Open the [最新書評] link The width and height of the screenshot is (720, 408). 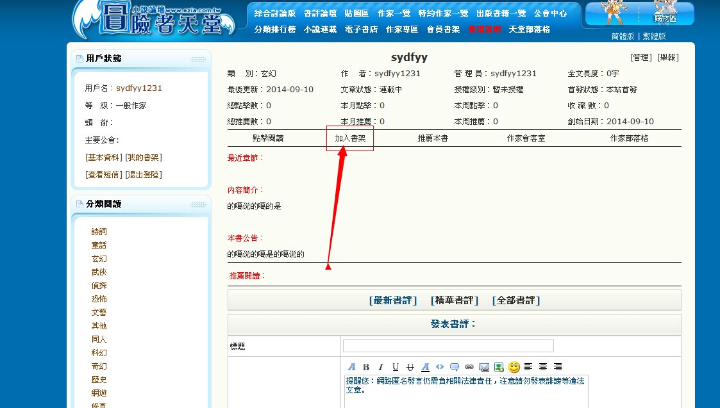(x=394, y=300)
